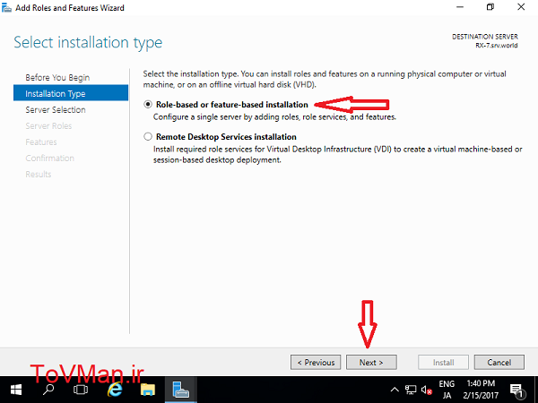538x403 pixels.
Task: Open the Server Selection step
Action: click(56, 109)
